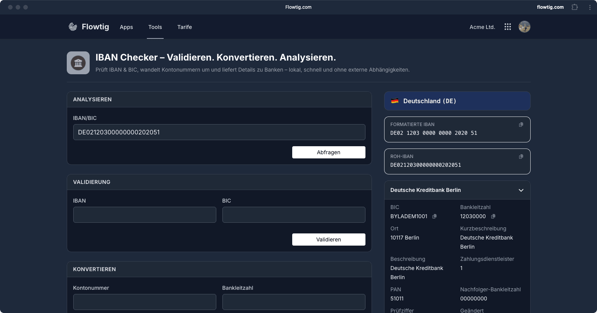The image size is (597, 313).
Task: Focus the IBAN/BIC analysis input field
Action: 219,132
